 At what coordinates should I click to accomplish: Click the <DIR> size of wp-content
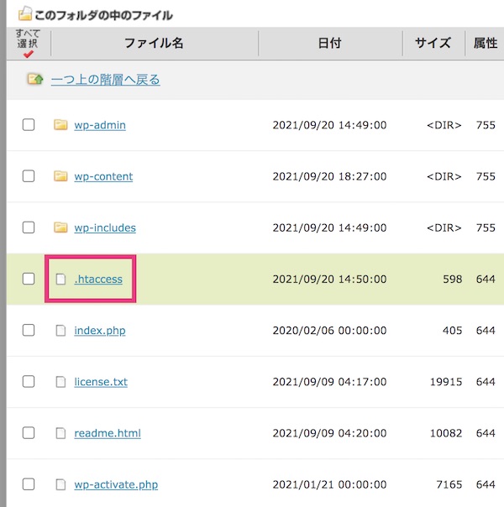coord(444,176)
